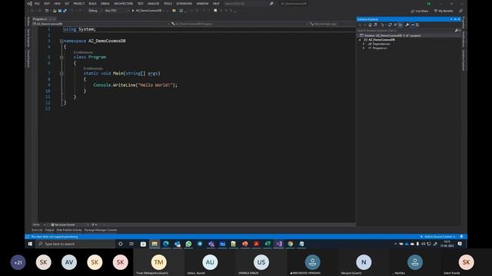Collapse the Main method code block
Viewport: 492px width, 276px height.
point(61,74)
